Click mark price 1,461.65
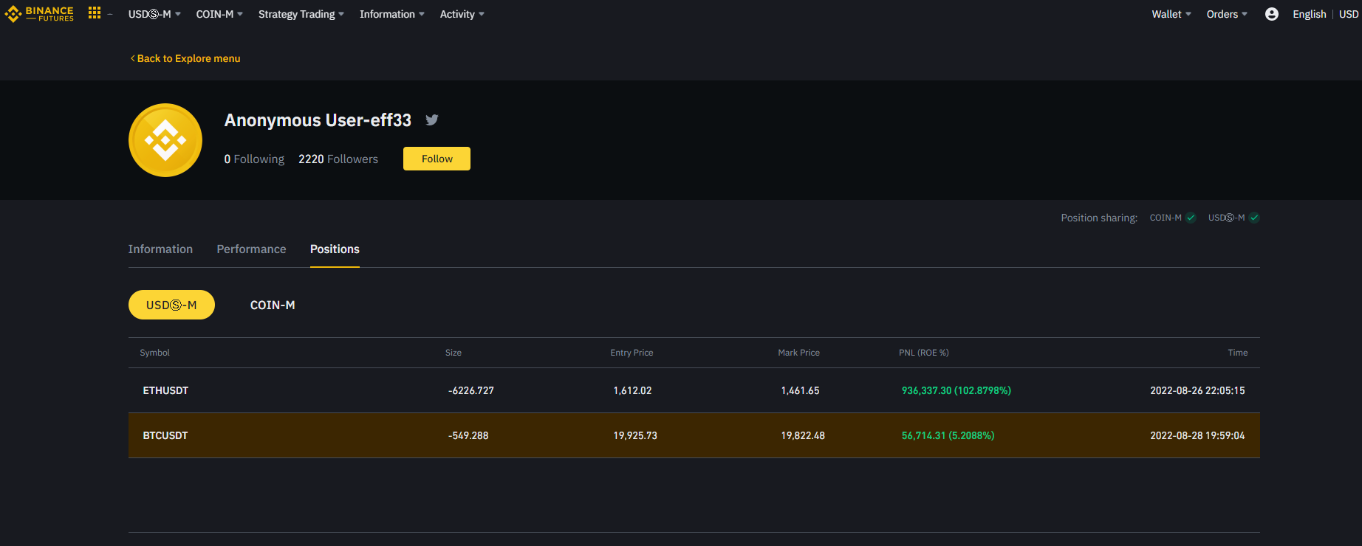This screenshot has width=1362, height=546. 800,390
